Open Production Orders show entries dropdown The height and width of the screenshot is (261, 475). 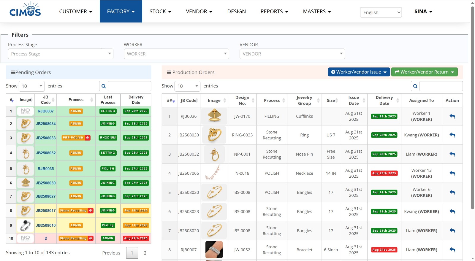187,86
